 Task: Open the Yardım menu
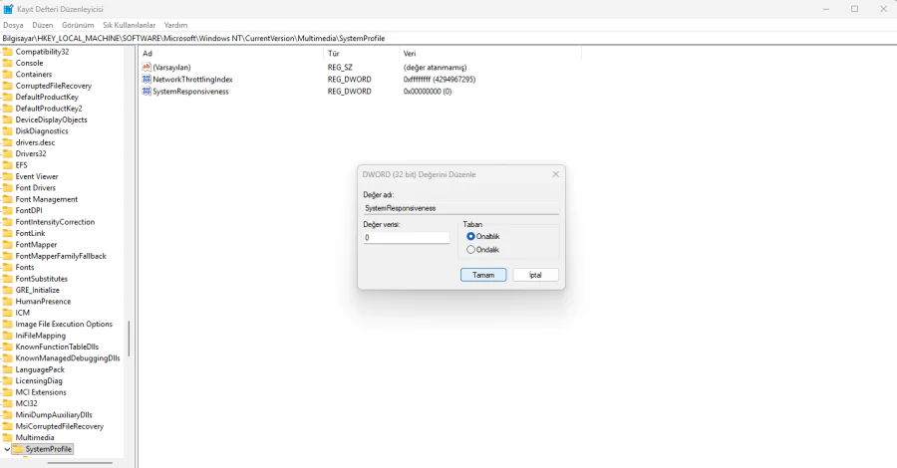[x=175, y=25]
